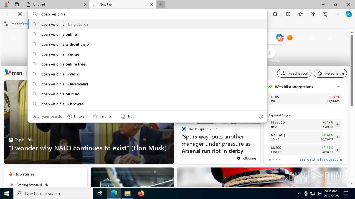Show hidden system tray icons
The height and width of the screenshot is (199, 355).
point(299,193)
